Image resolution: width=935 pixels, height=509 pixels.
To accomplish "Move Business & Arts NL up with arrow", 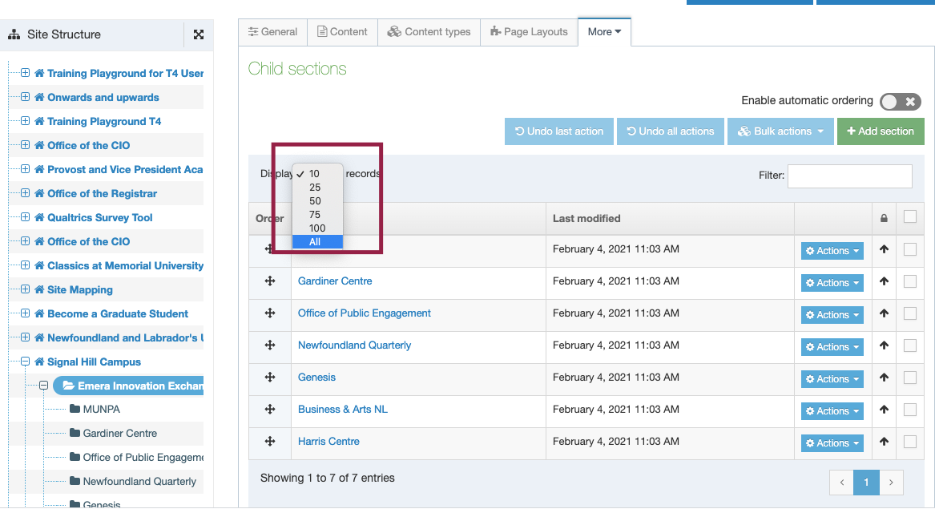I will click(x=884, y=410).
